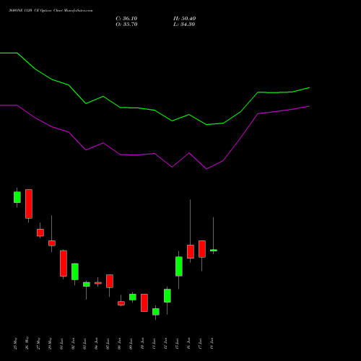Click the purple indicator line

click(x=155, y=153)
